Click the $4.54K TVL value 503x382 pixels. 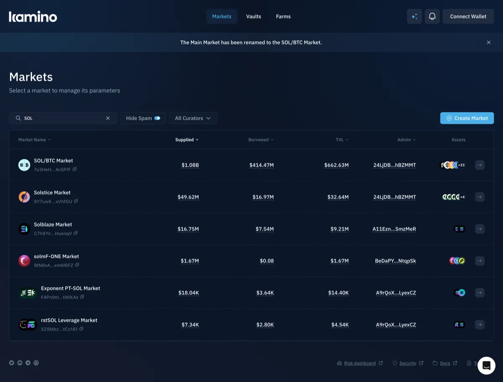(x=340, y=324)
